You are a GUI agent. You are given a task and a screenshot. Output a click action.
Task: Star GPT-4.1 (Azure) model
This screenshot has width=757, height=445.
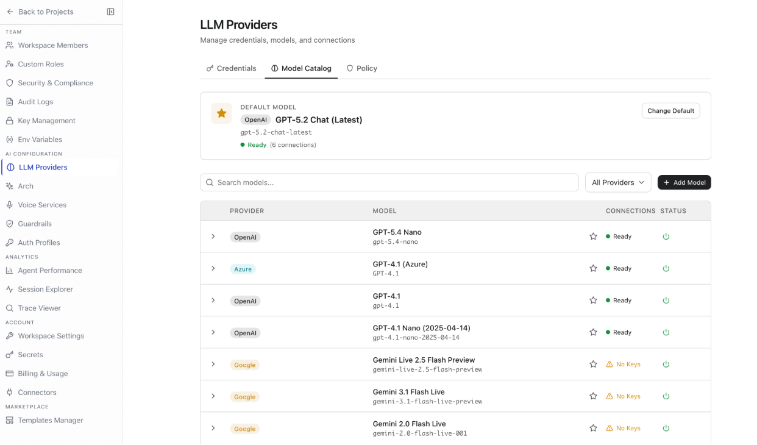pos(593,268)
